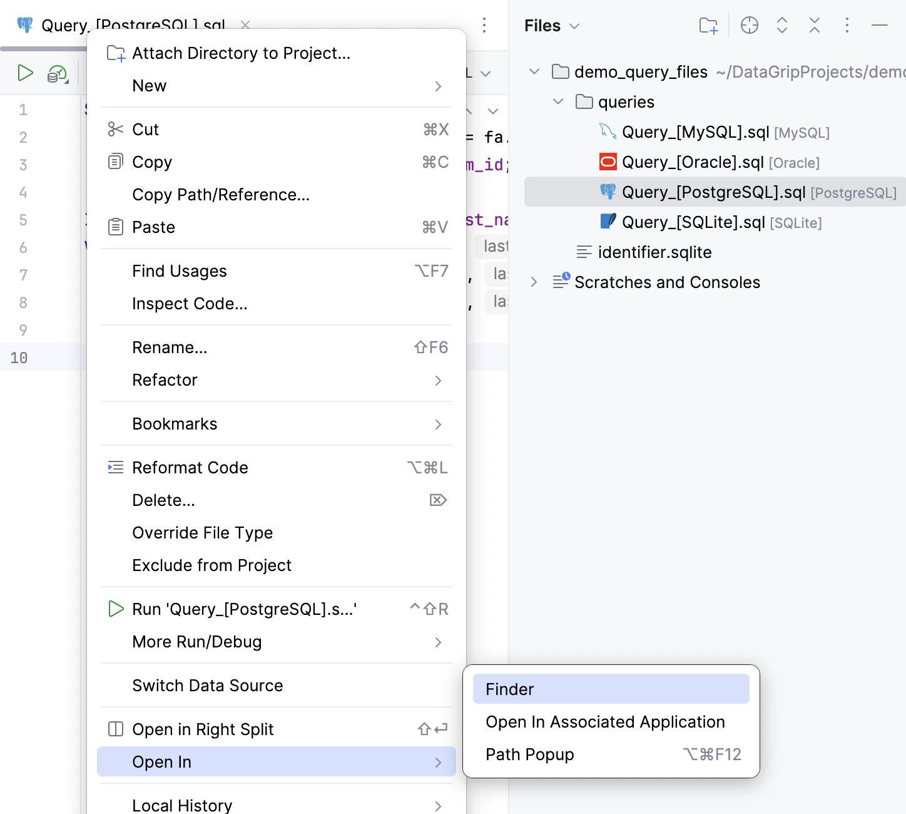The height and width of the screenshot is (814, 906).
Task: Open the Files panel options kebab menu
Action: 847,26
